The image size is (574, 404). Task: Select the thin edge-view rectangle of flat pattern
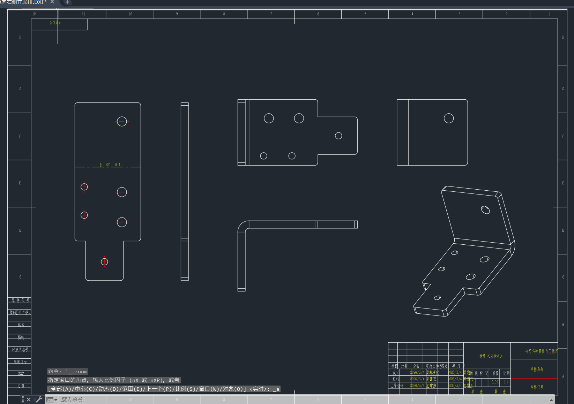tap(185, 191)
